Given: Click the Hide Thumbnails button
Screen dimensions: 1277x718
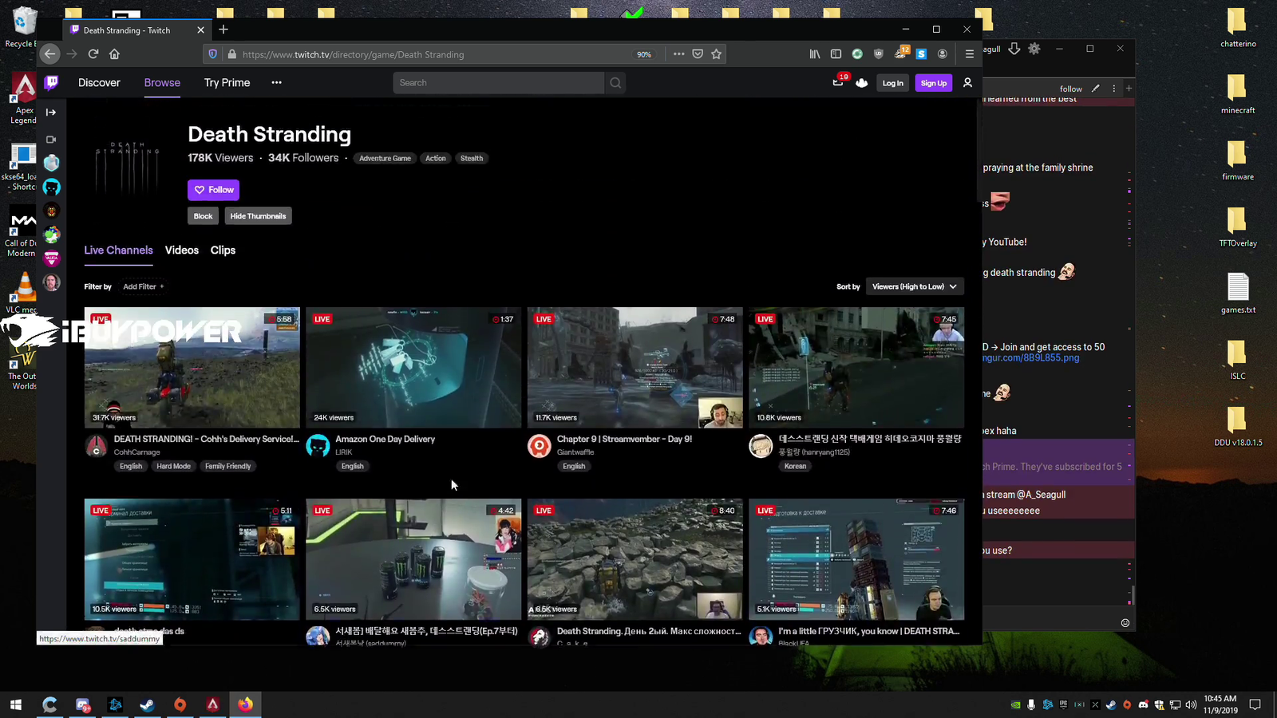Looking at the screenshot, I should pos(258,216).
